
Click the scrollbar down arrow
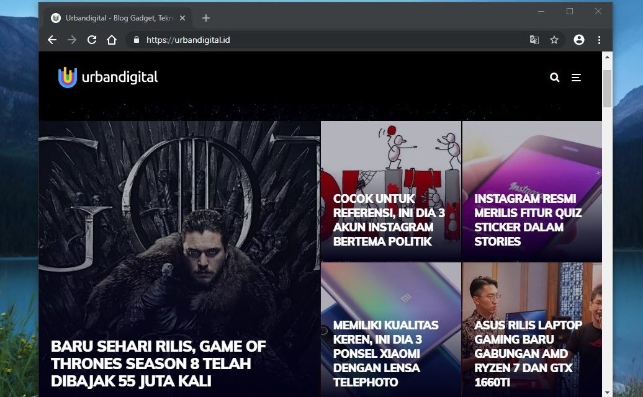point(607,393)
